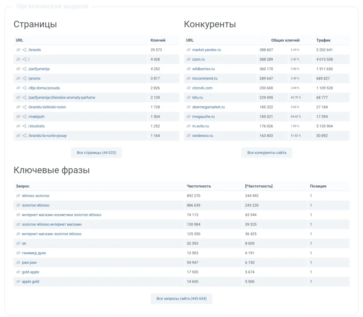Click the share icon in the /promo row
Viewport: 363px width, 317px height.
24,78
